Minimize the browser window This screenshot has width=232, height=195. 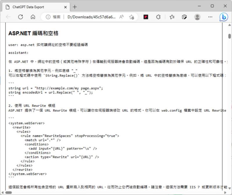point(199,6)
